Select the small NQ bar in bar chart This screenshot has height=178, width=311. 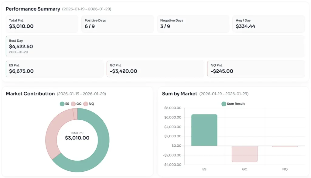(x=285, y=146)
